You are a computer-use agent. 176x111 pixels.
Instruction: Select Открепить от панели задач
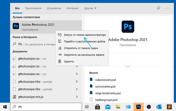coord(82,48)
